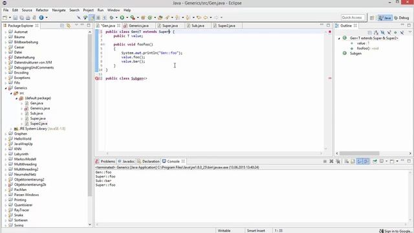
Task: Open the Run button dropdown arrow
Action: point(127,17)
